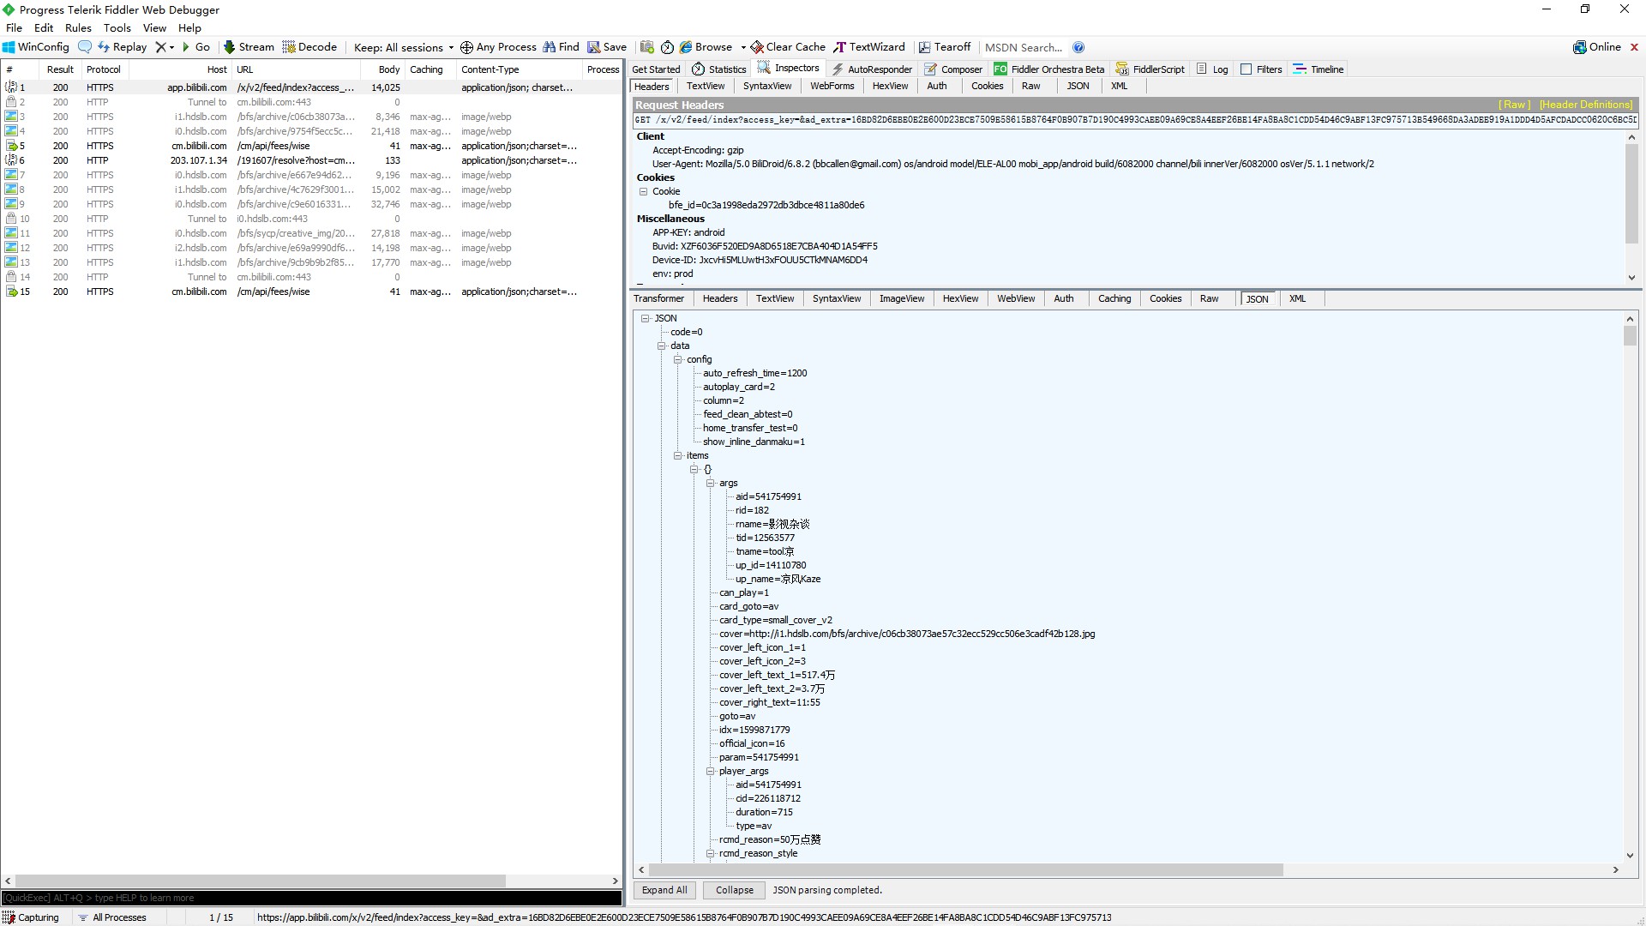Image resolution: width=1646 pixels, height=926 pixels.
Task: Click the timer clock icon
Action: 667,47
